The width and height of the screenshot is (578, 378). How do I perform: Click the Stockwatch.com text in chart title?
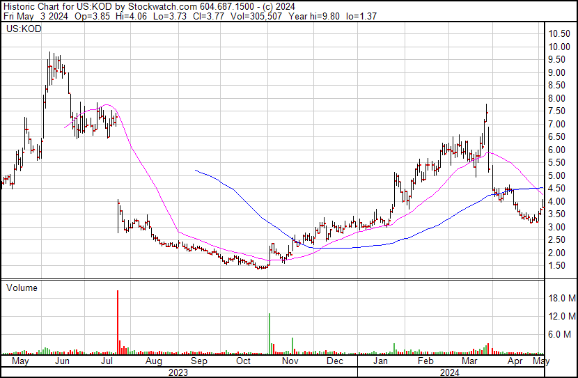(x=162, y=7)
